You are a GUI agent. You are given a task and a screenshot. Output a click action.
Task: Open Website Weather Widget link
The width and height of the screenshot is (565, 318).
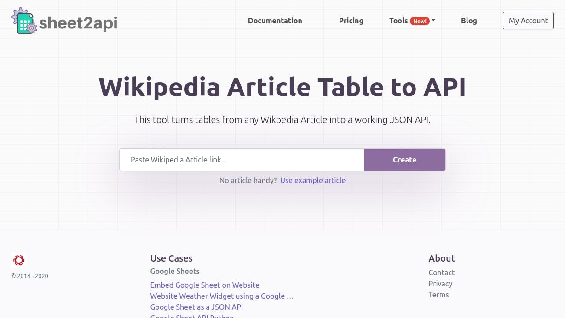point(222,296)
